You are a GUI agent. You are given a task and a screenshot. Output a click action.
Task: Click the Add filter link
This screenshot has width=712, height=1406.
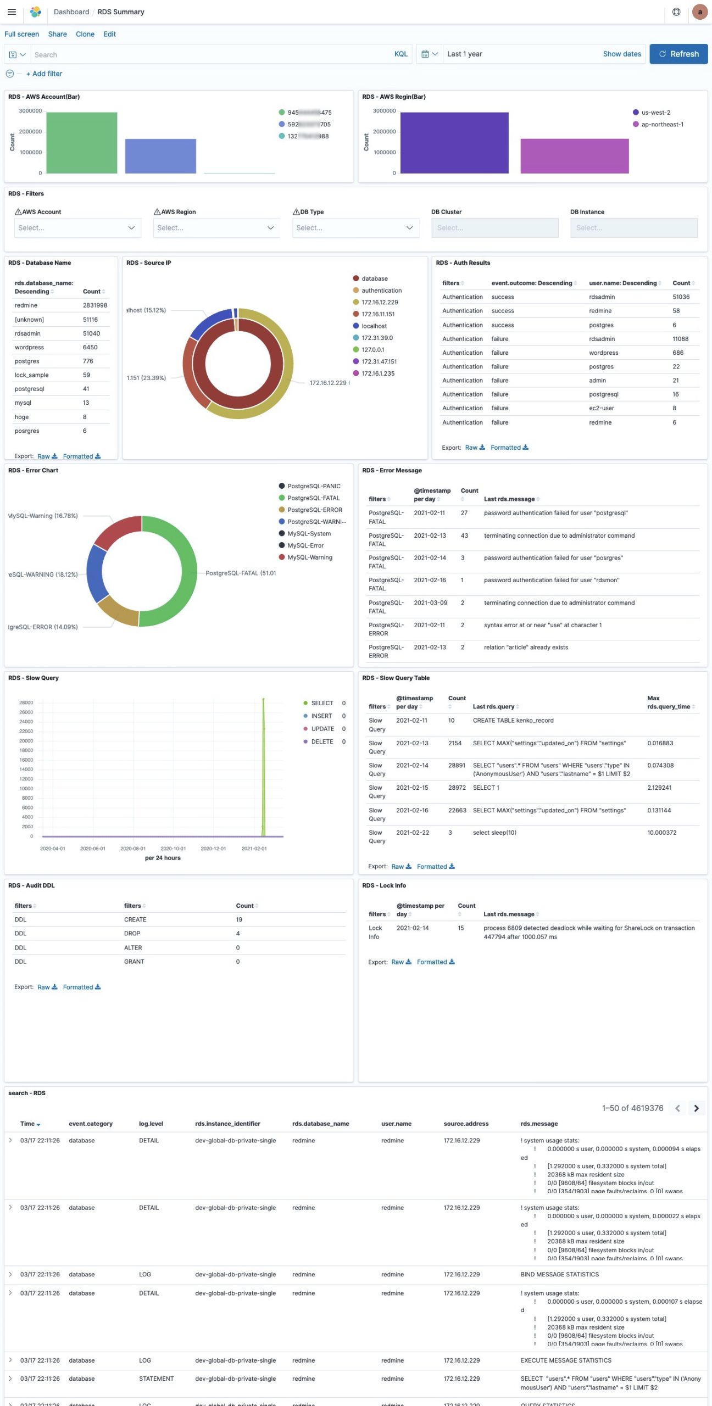[44, 74]
